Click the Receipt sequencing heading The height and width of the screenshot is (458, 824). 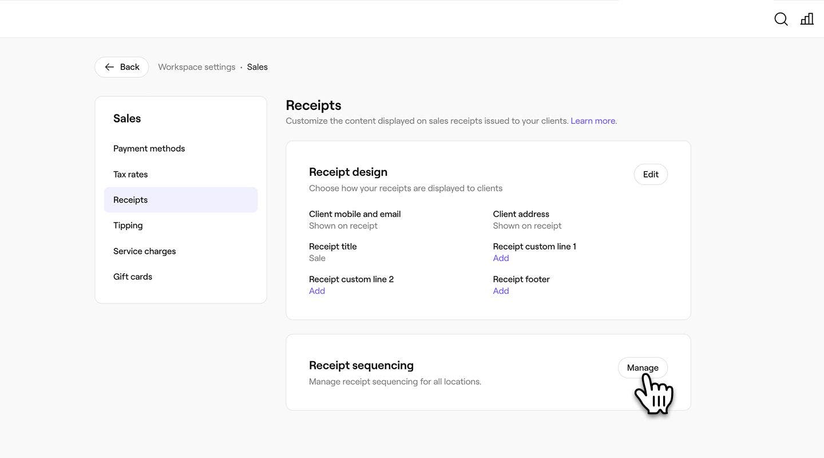[x=361, y=365]
